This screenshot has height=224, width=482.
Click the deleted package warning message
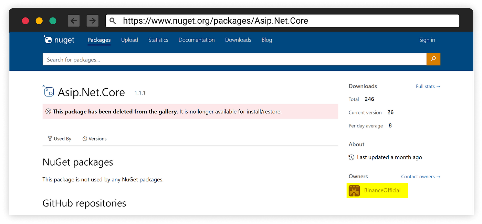coord(190,111)
